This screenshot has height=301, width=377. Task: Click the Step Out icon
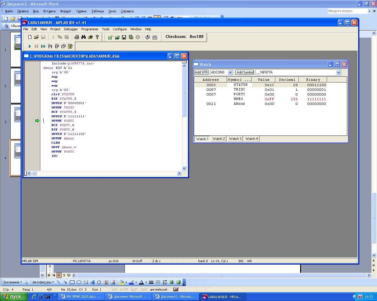64,46
